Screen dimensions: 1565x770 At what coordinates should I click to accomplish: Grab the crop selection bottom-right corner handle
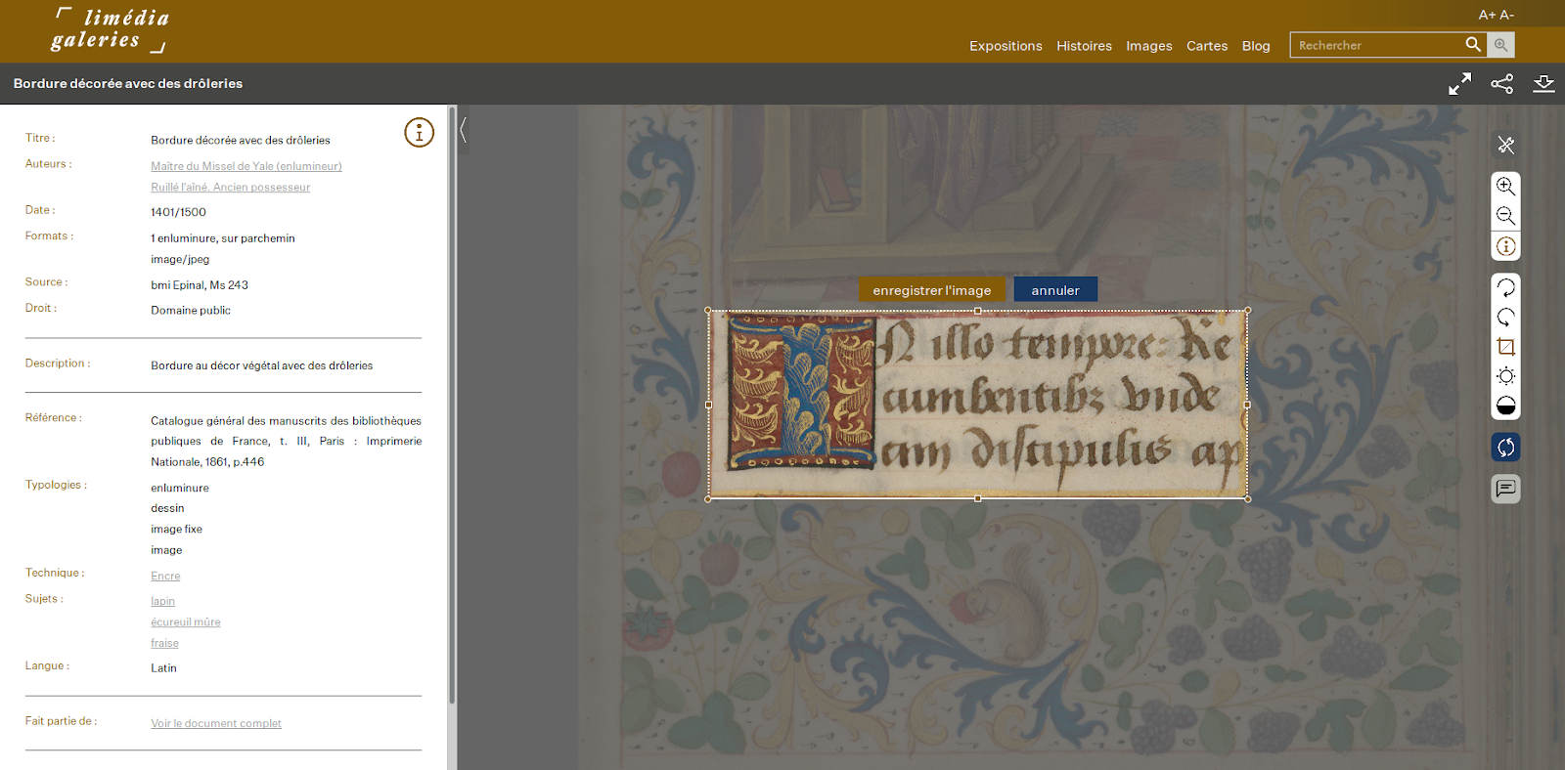tap(1247, 498)
